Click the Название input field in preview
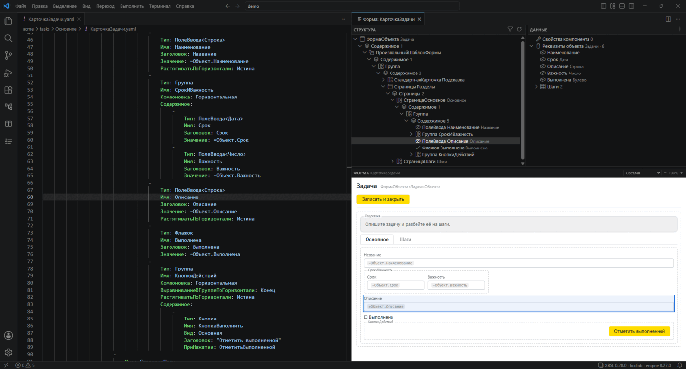 [518, 263]
